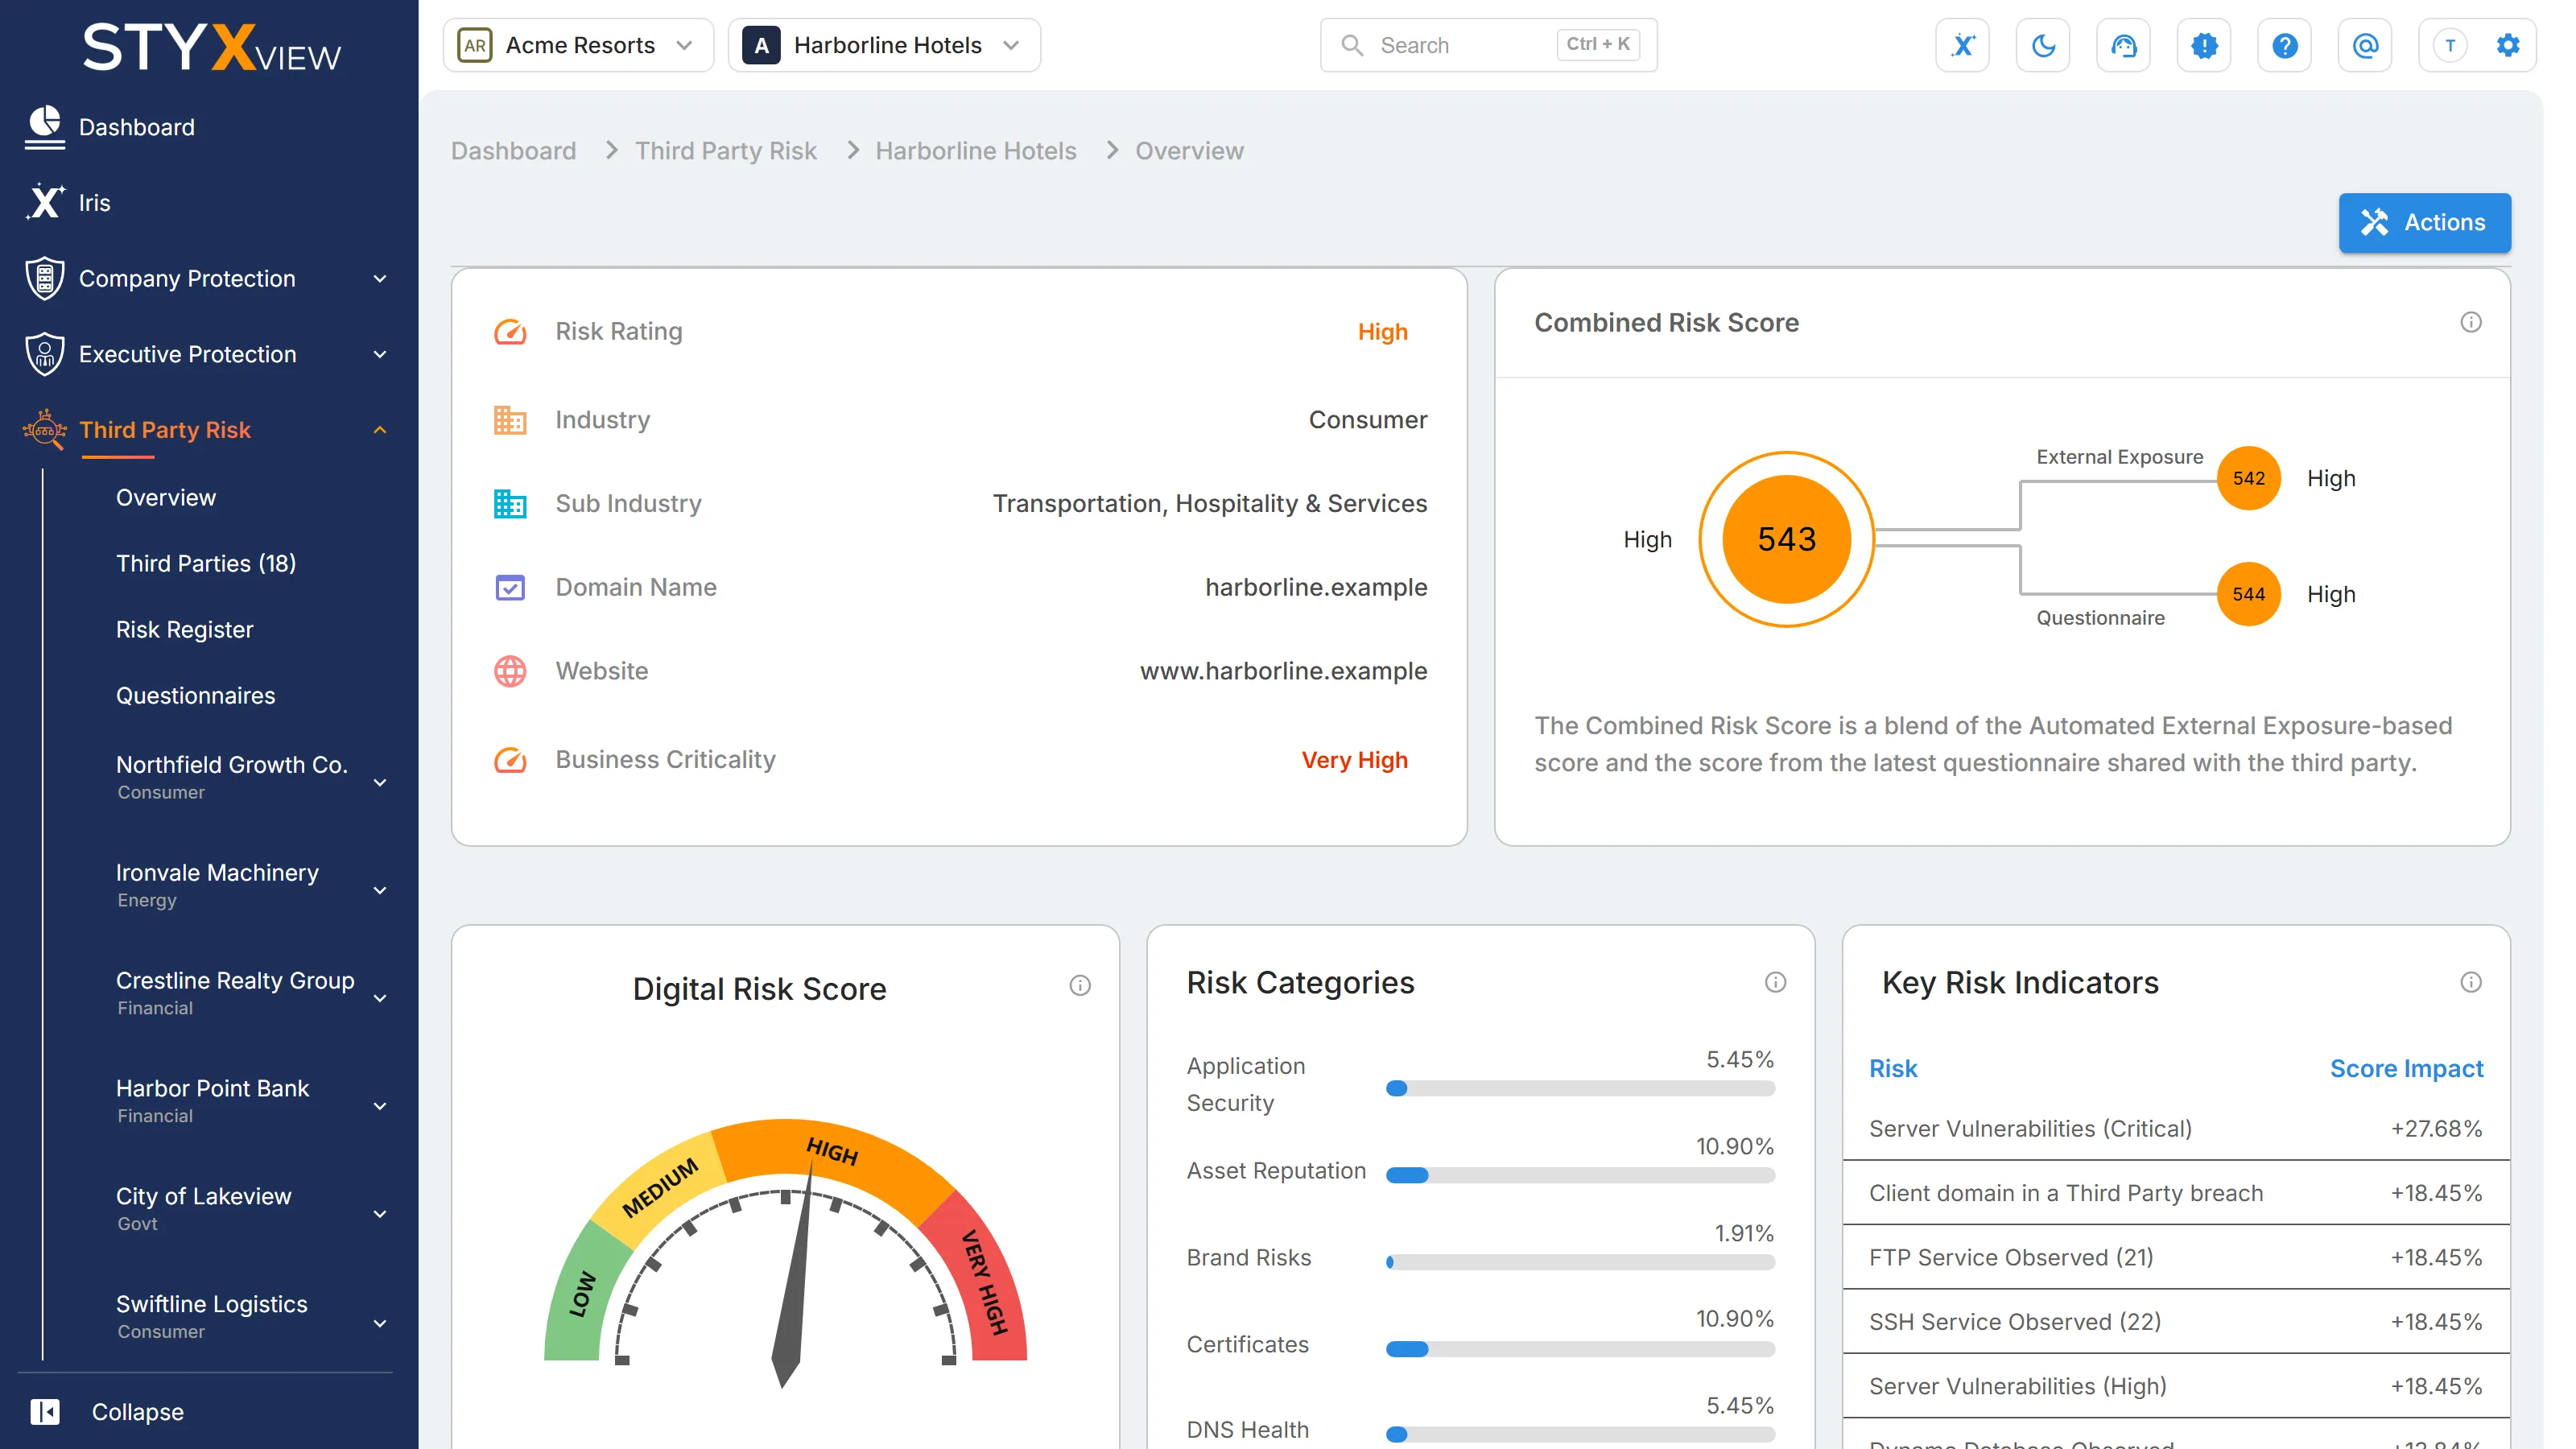The image size is (2576, 1449).
Task: Open Digital Risk Score info icon
Action: pos(1080,985)
